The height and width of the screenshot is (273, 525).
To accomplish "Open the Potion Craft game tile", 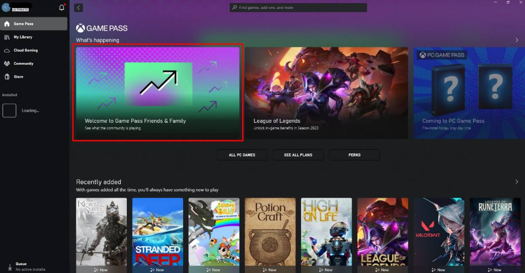I will (270, 235).
